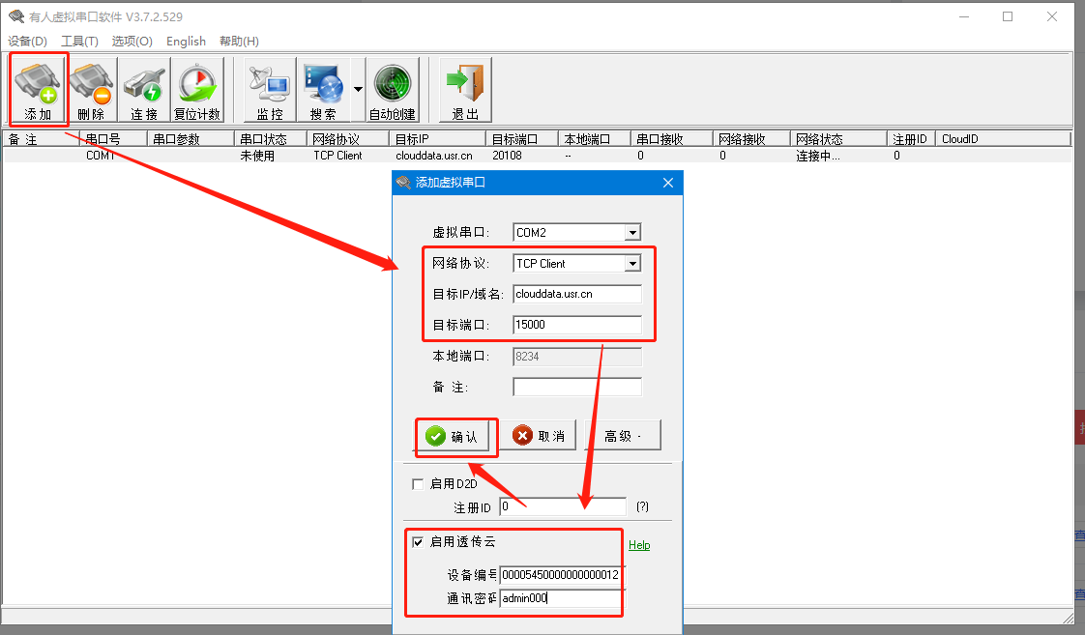The image size is (1085, 635).
Task: Enable the 启用D2D checkbox
Action: coord(418,484)
